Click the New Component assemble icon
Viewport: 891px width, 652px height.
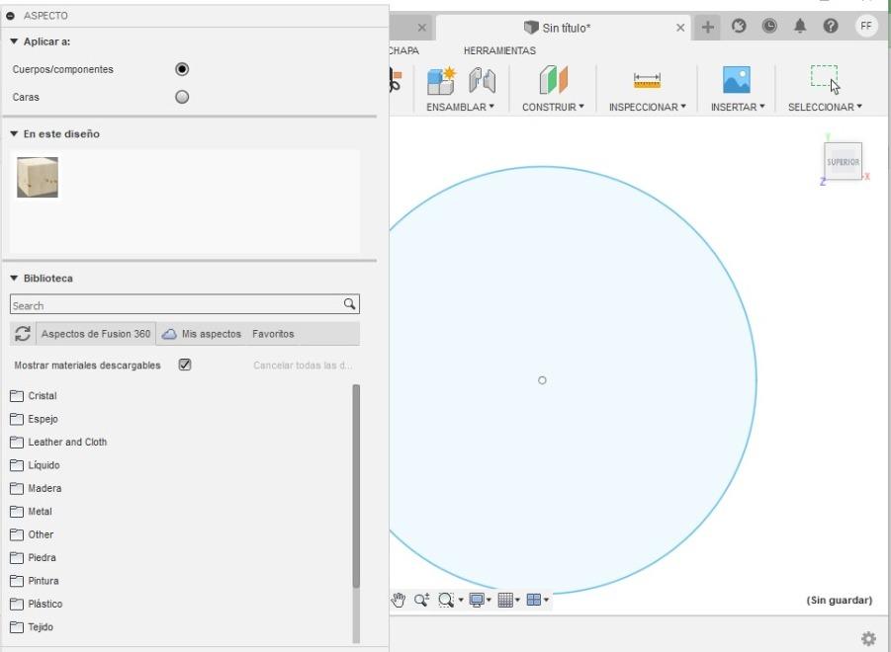tap(441, 81)
